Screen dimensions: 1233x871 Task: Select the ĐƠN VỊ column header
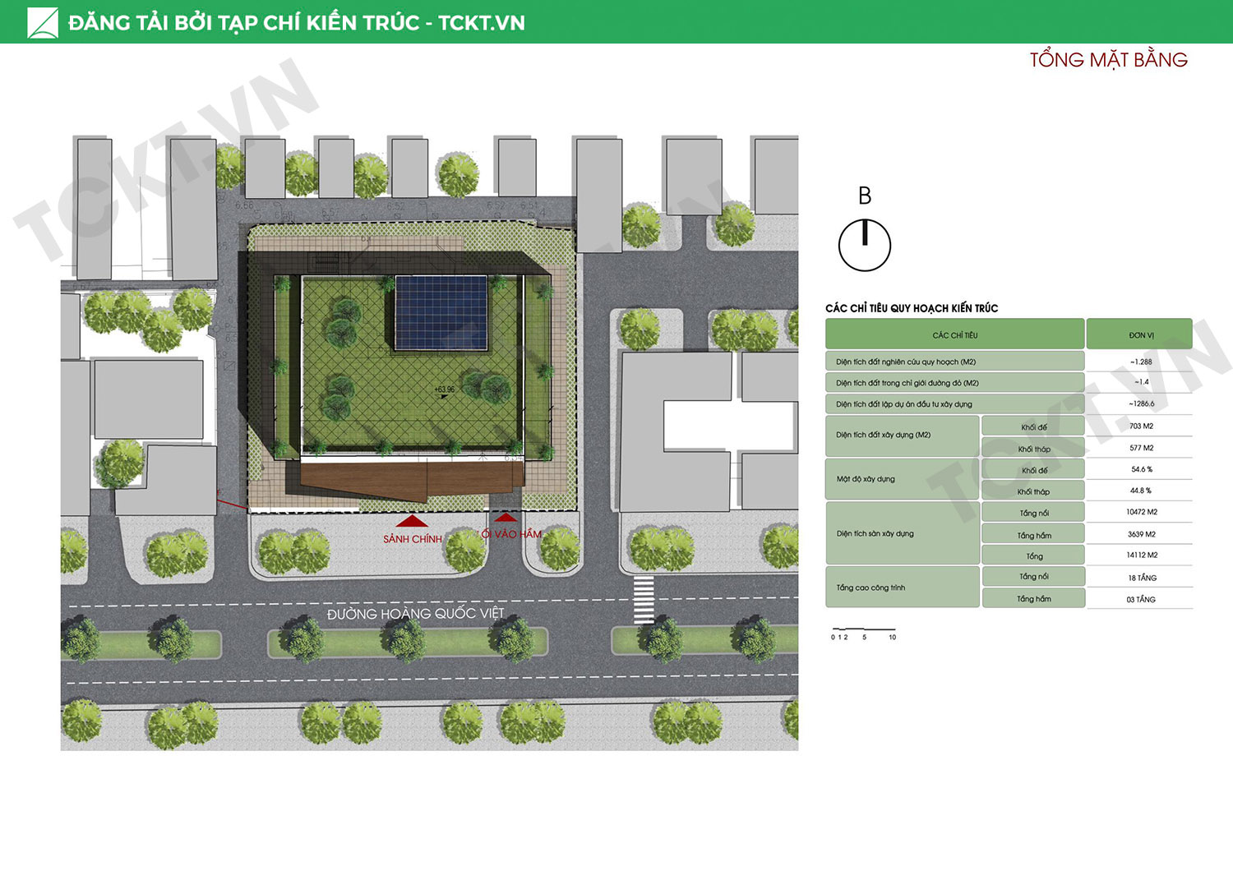coord(1139,335)
